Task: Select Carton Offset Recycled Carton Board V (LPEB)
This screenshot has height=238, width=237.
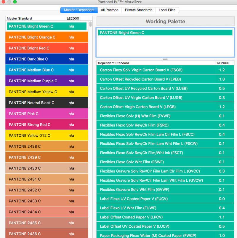Action: coord(165,79)
